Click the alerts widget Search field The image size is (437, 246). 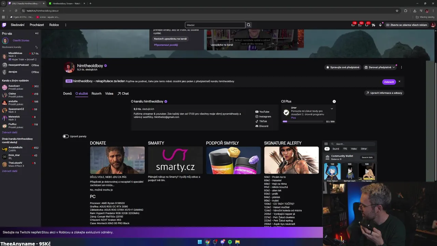tap(353, 144)
